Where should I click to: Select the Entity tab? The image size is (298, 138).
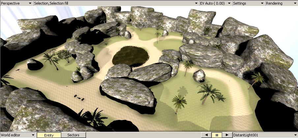click(x=49, y=135)
